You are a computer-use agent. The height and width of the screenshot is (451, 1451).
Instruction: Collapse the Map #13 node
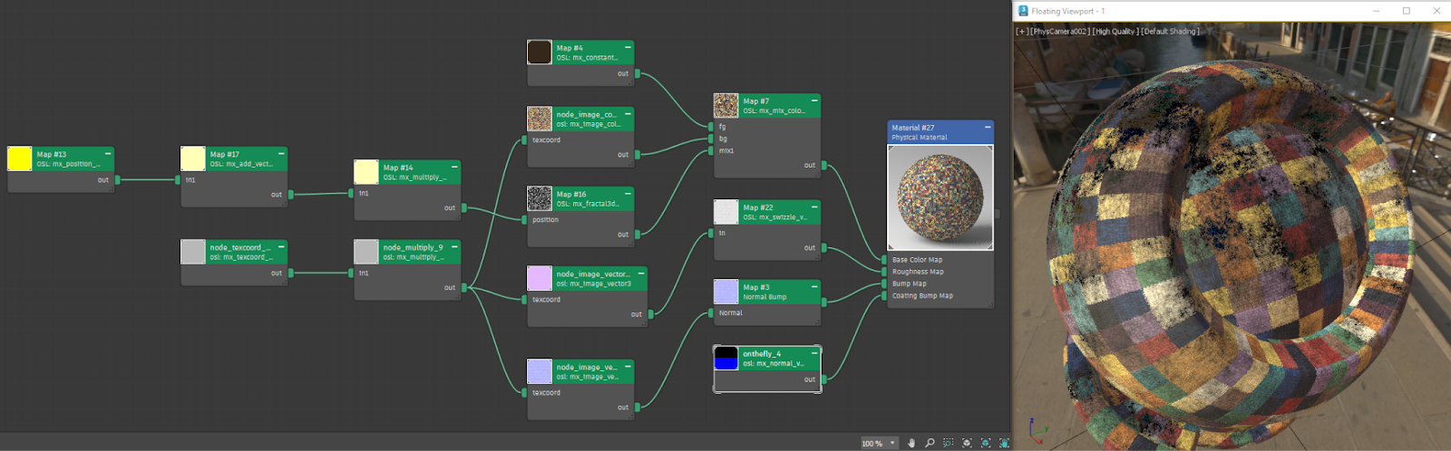point(108,154)
